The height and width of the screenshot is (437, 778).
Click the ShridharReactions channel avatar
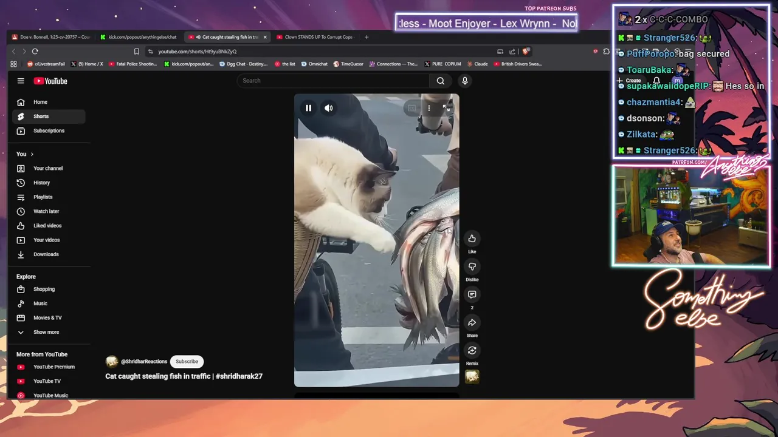click(x=112, y=362)
